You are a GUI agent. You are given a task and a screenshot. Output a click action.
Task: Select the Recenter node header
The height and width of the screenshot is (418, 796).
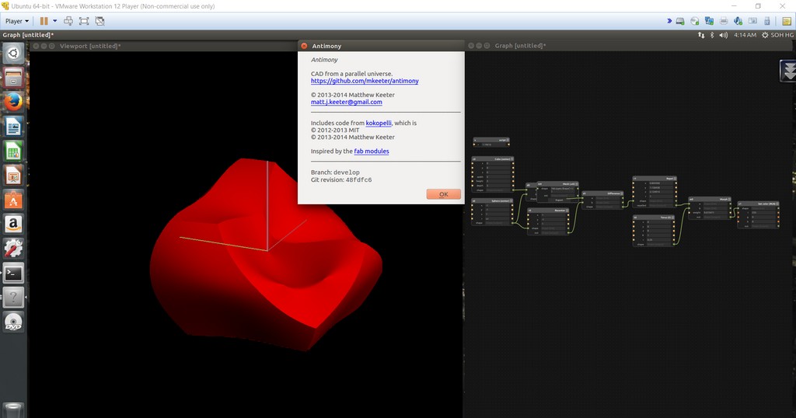point(548,210)
